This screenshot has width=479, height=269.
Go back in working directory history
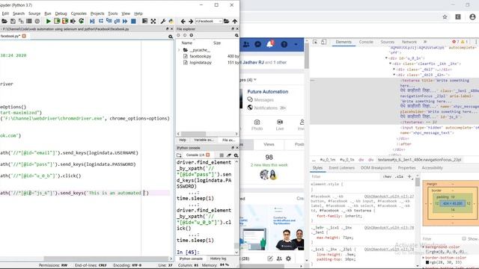coord(183,21)
